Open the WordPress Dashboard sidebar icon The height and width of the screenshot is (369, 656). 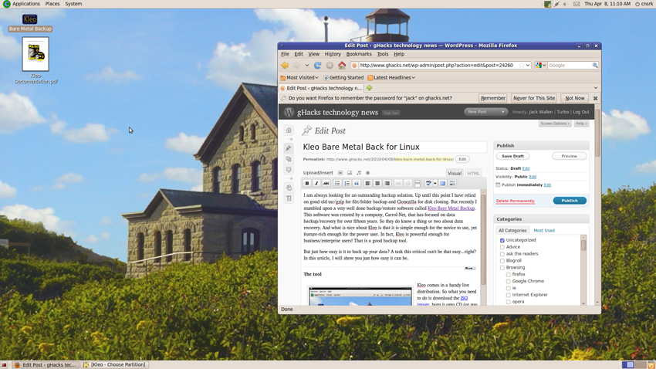pos(289,130)
